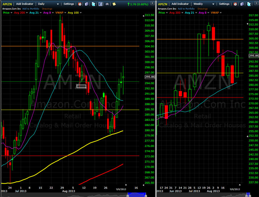The image size is (259, 197).
Task: Share Daily chart via Facebook icon
Action: (x=100, y=4)
